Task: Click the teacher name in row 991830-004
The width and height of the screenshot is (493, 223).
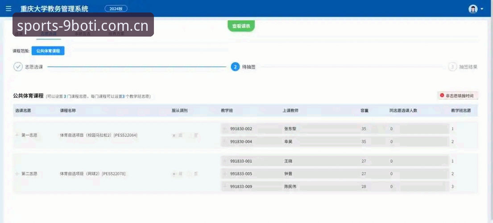Action: (288, 142)
